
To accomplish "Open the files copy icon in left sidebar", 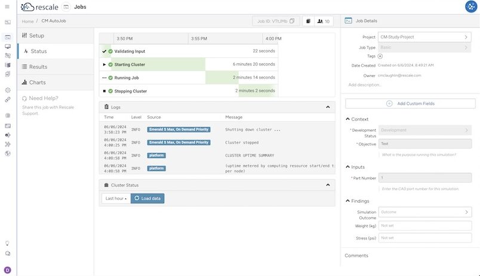I will pyautogui.click(x=8, y=74).
